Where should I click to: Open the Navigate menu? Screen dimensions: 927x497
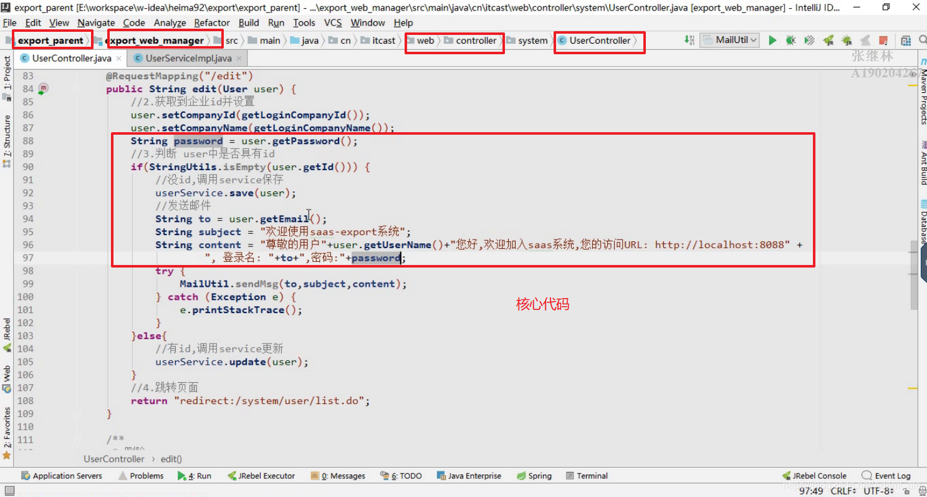(x=96, y=22)
